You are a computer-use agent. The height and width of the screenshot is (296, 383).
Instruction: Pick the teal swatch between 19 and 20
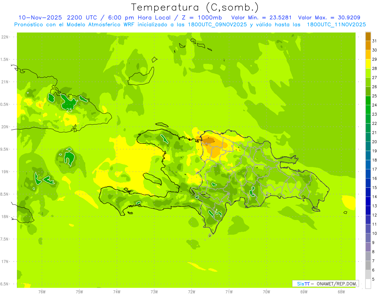point(368,146)
